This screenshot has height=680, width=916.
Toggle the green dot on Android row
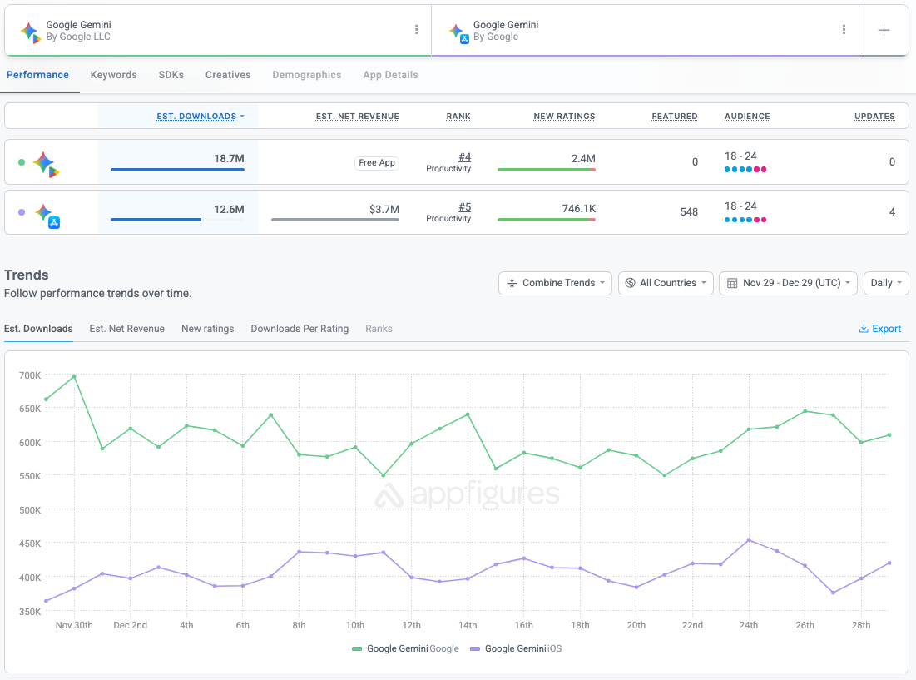[22, 162]
